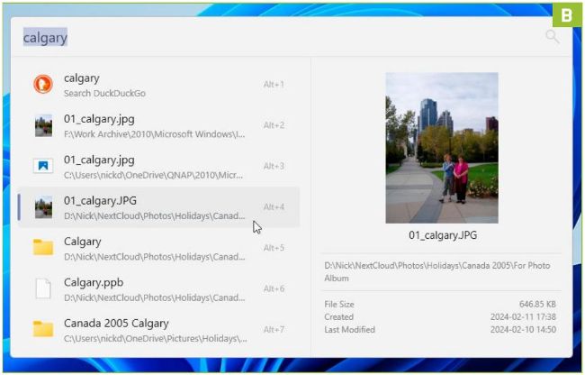Click the Canada 2005 Calgary folder icon

[x=43, y=329]
